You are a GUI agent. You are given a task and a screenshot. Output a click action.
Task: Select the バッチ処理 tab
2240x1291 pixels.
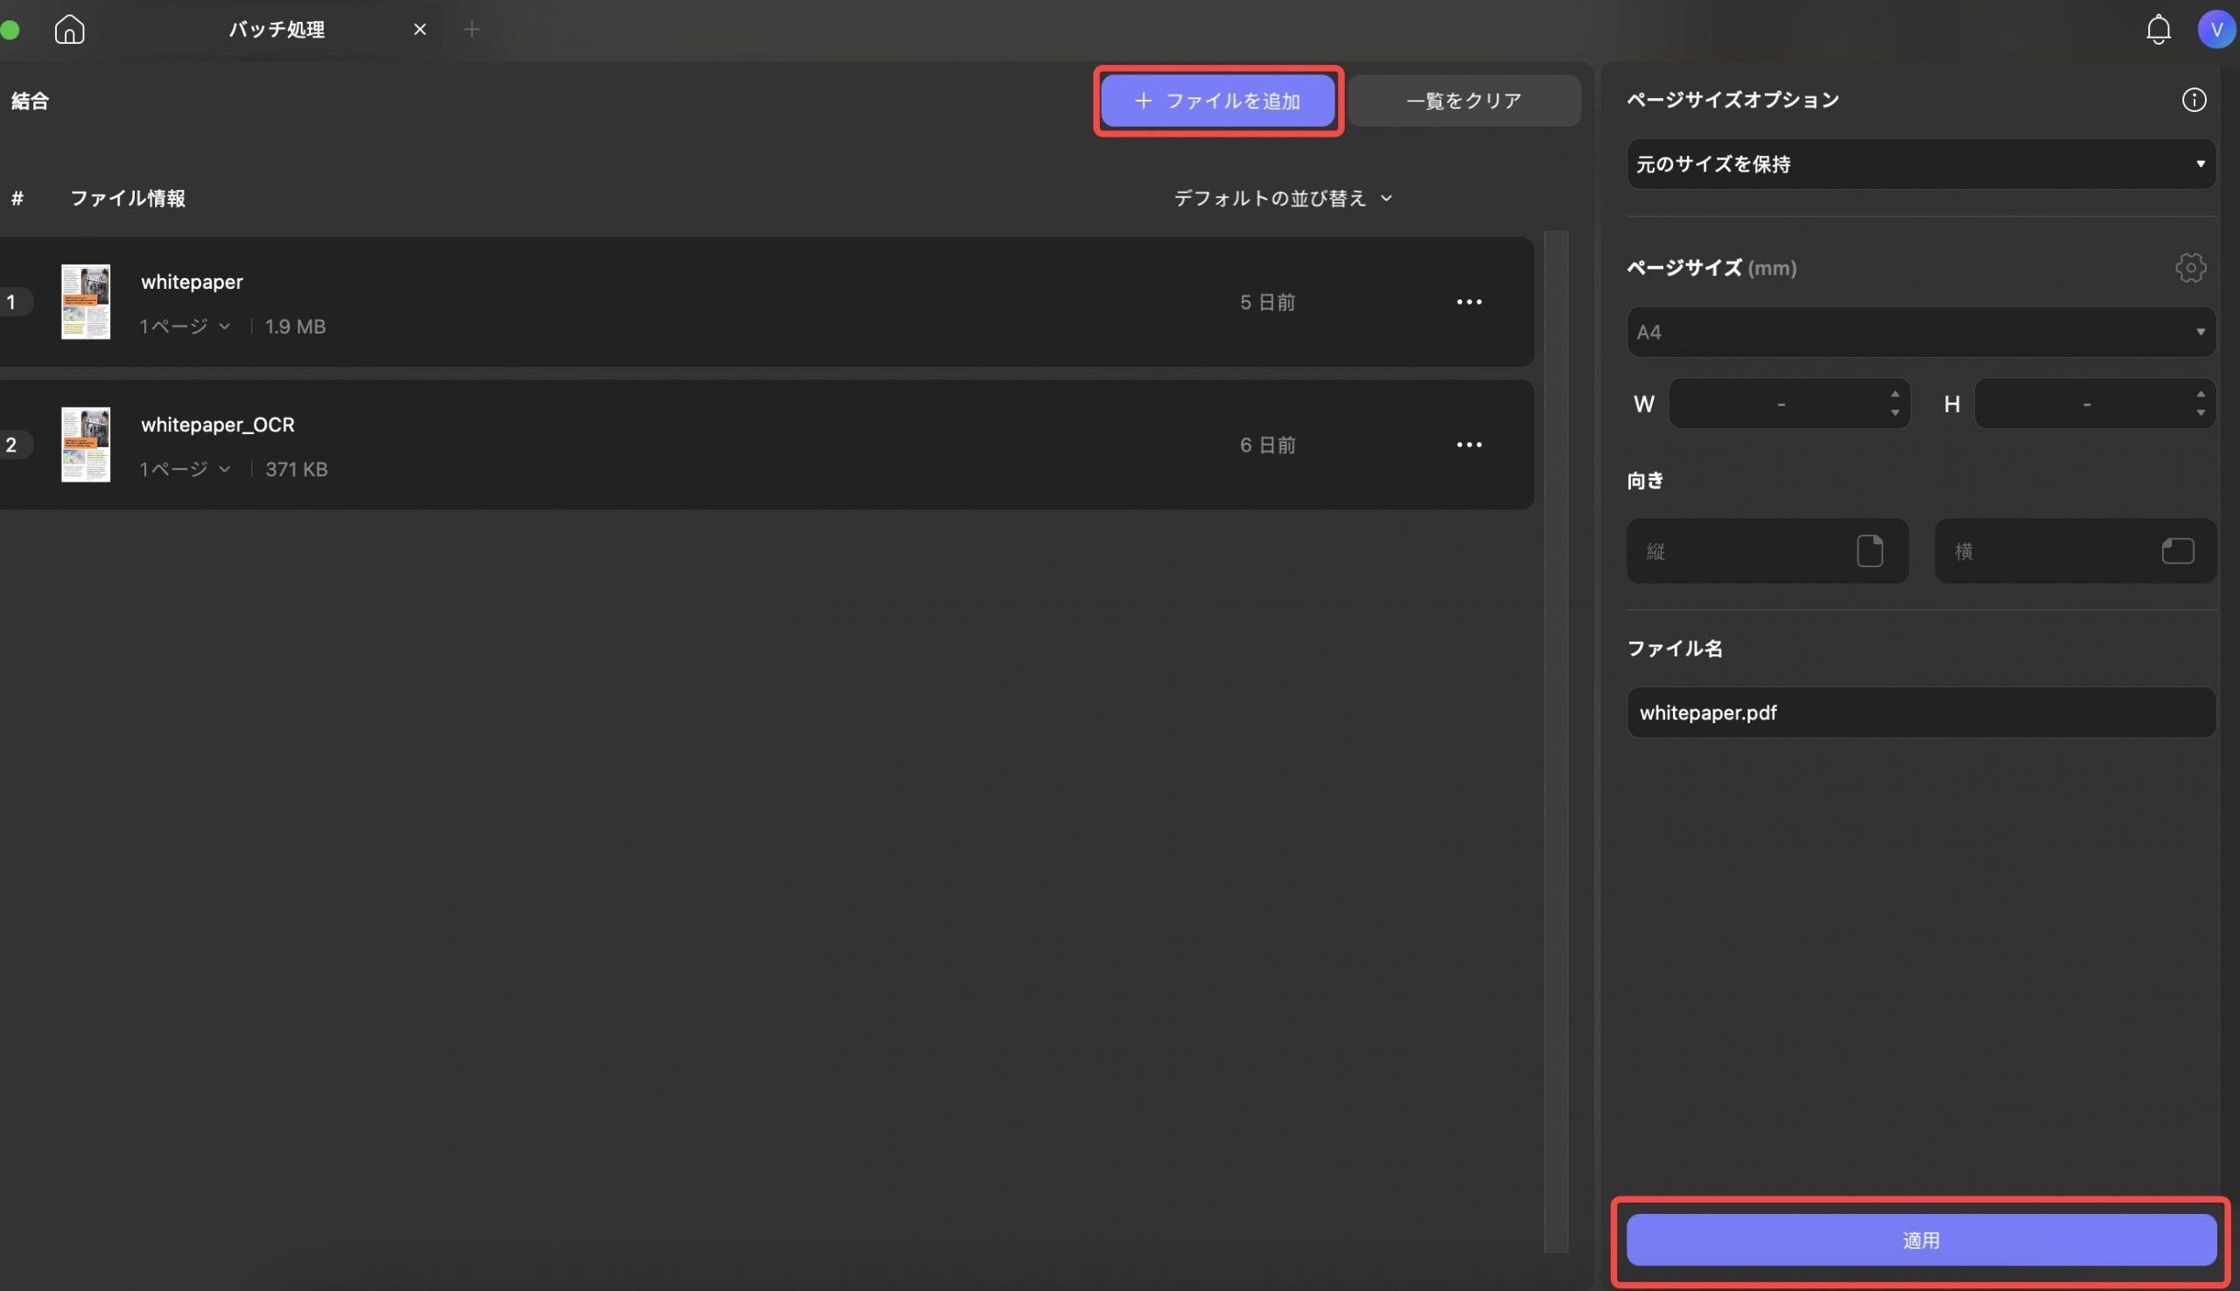pos(276,29)
